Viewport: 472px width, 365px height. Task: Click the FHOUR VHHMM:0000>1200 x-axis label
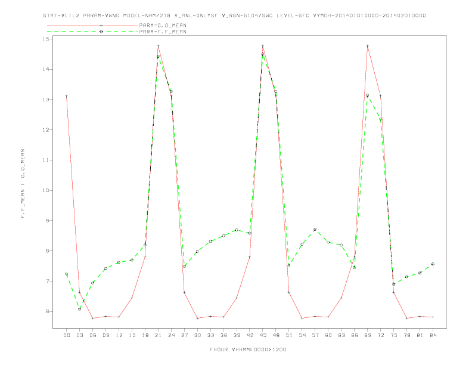[248, 349]
